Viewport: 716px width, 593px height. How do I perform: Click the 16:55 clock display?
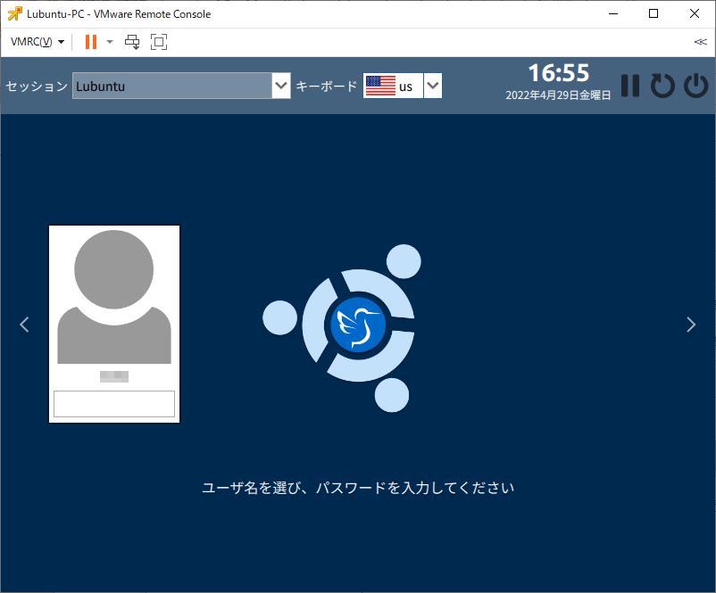(559, 73)
